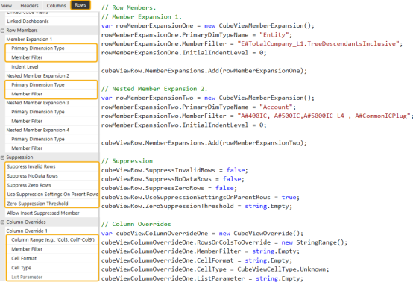
Task: Select Nested Member Expansion 2 row
Action: pyautogui.click(x=51, y=76)
